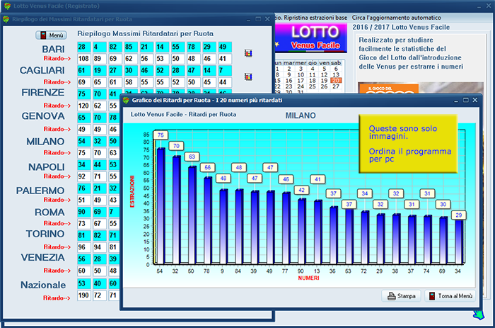
Task: Click the Nazionale wheel label
Action: click(x=43, y=285)
